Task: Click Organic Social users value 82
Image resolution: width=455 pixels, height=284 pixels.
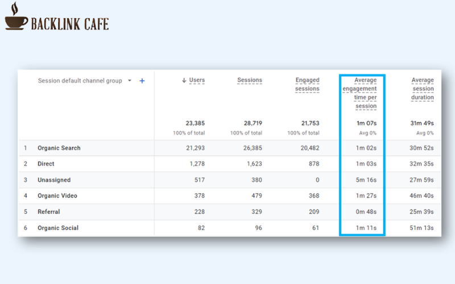Action: 201,228
